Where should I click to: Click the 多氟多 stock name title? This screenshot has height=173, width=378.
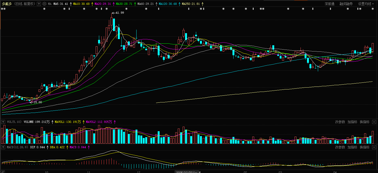[7, 4]
